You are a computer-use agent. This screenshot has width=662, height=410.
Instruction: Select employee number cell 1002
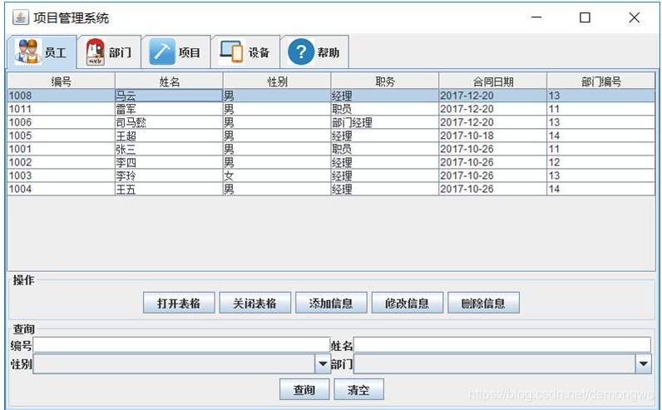pyautogui.click(x=62, y=162)
